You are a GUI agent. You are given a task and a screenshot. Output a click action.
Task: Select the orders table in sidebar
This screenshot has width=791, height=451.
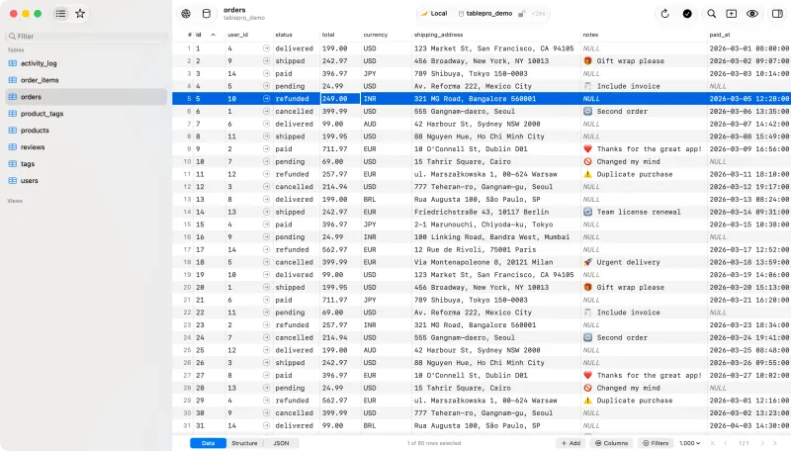tap(86, 97)
